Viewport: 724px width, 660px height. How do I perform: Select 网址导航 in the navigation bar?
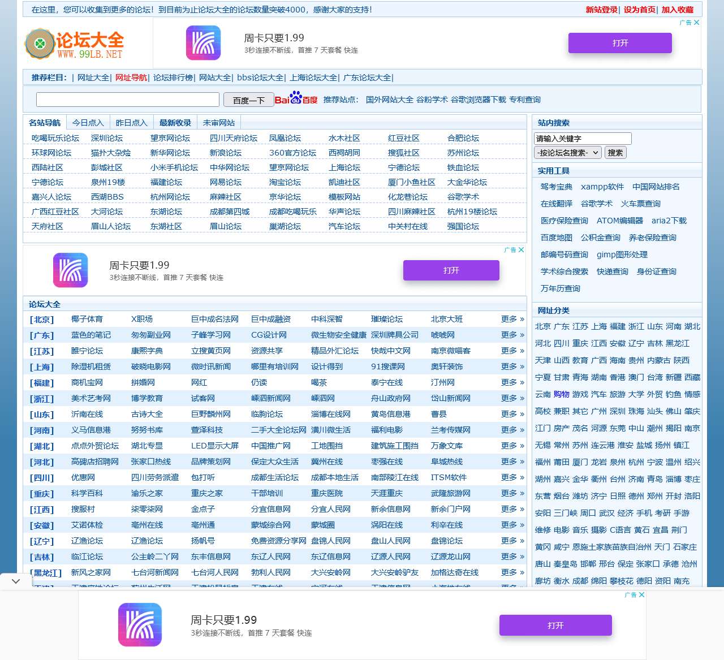coord(131,77)
